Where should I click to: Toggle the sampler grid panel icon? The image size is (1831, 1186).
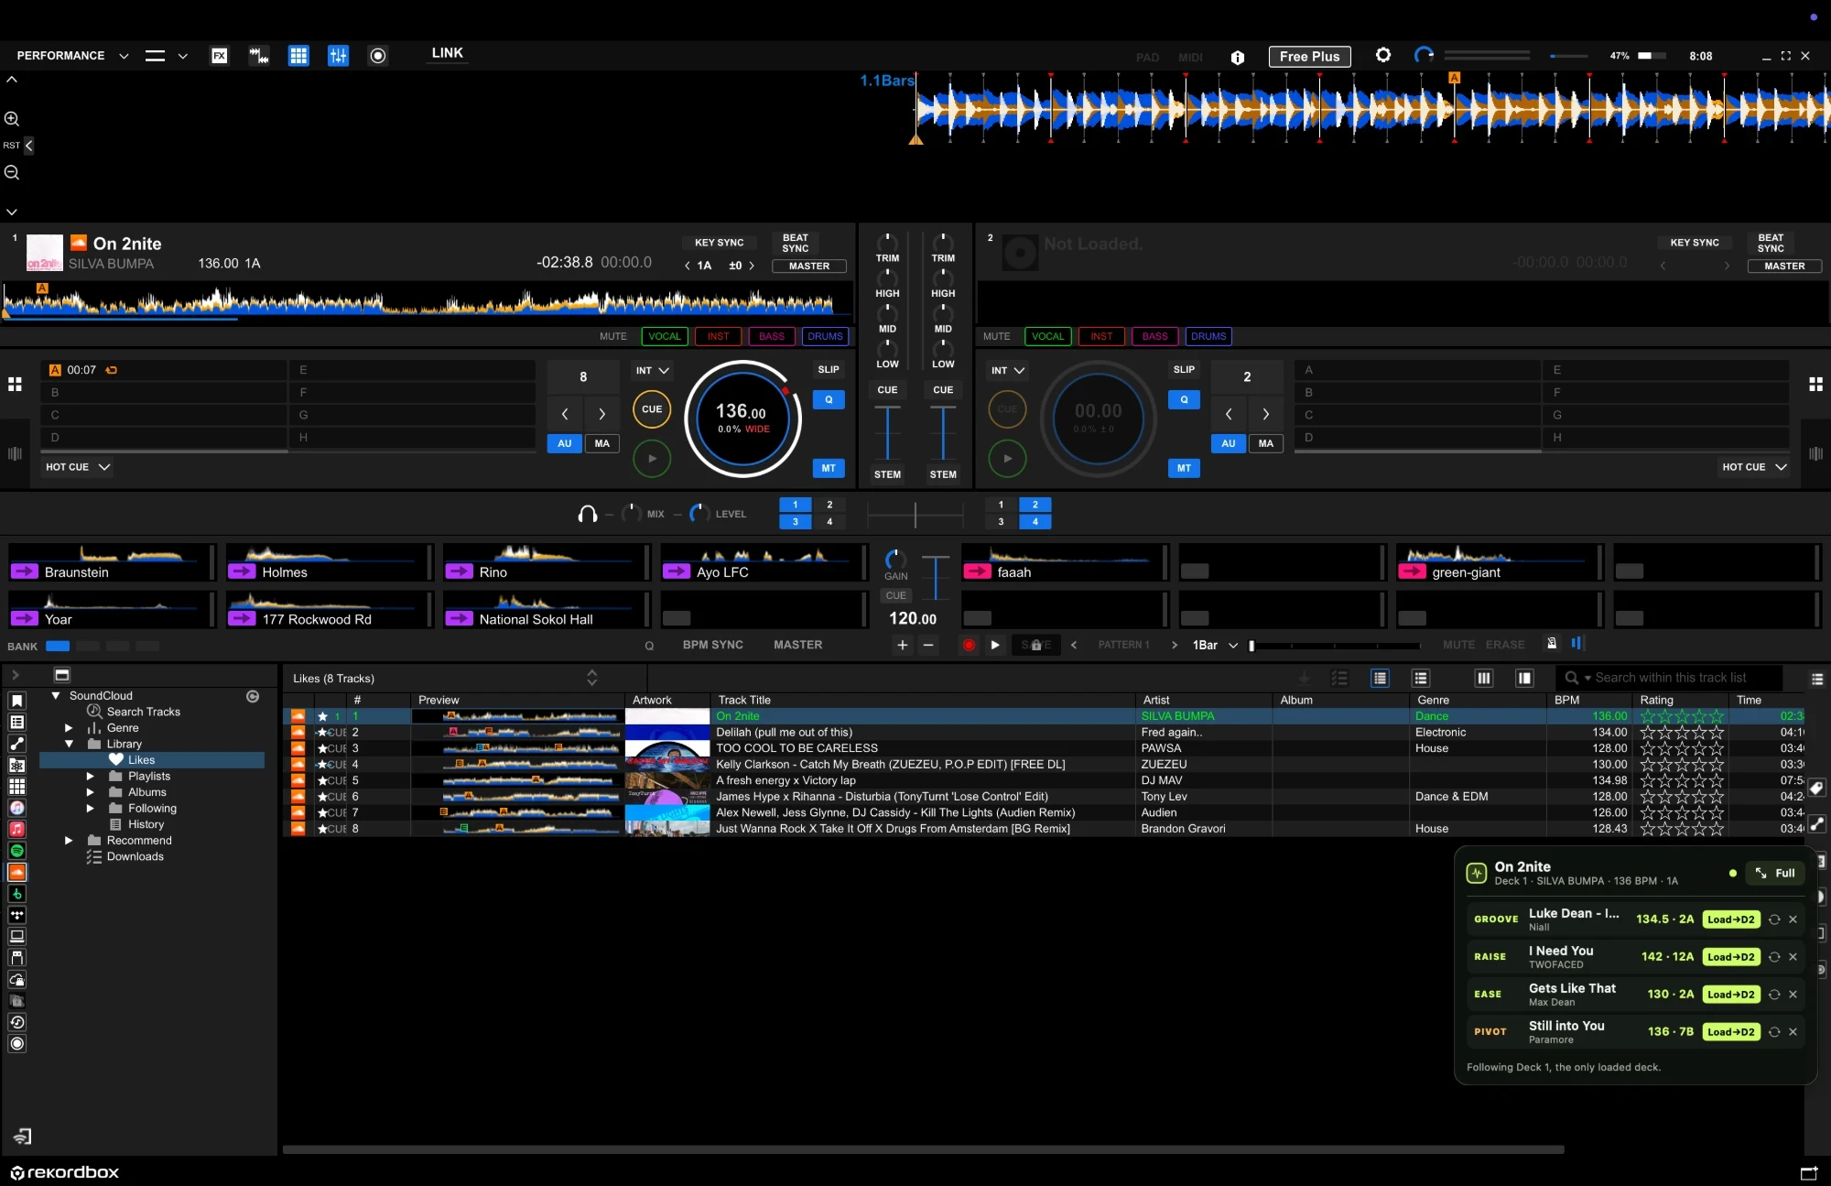298,56
